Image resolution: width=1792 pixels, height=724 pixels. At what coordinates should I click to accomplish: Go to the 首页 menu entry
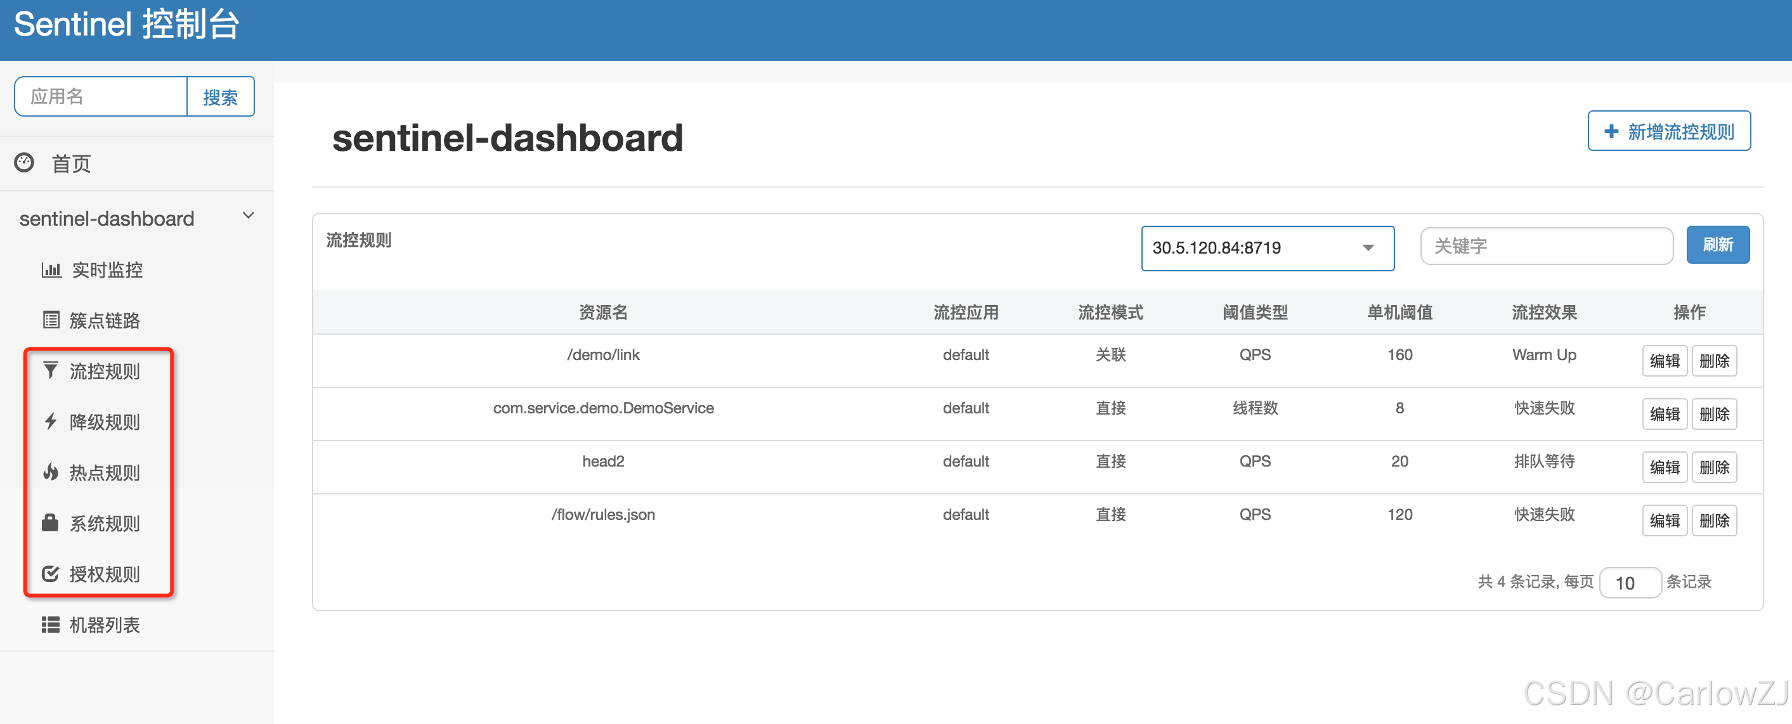pyautogui.click(x=71, y=164)
